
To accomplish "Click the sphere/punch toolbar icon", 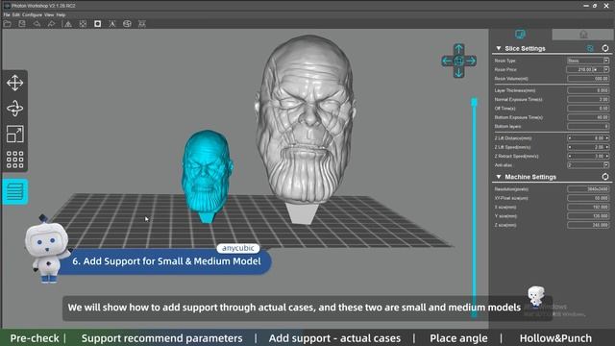I will coord(127,24).
